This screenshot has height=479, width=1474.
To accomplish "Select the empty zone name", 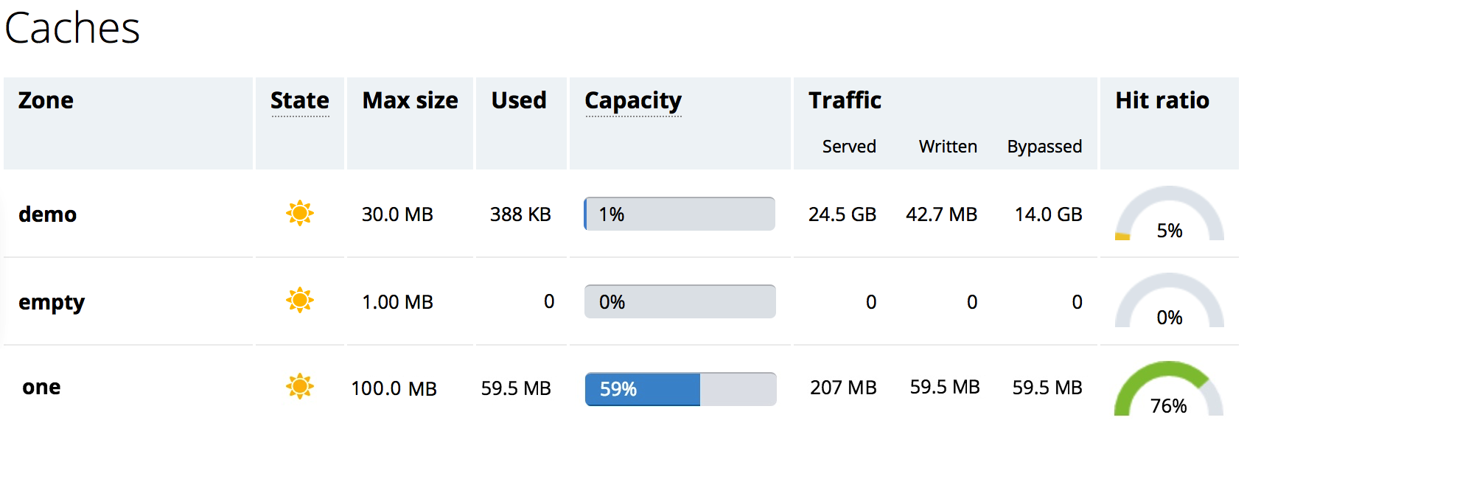I will pyautogui.click(x=52, y=303).
